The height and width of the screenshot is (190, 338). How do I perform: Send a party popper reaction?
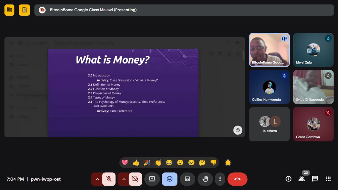pos(147,162)
